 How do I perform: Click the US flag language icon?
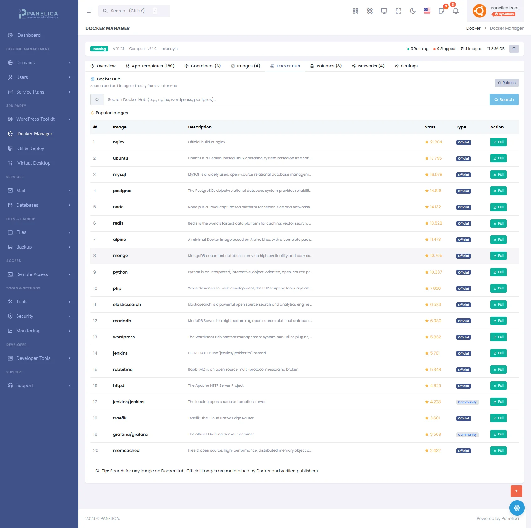tap(427, 11)
